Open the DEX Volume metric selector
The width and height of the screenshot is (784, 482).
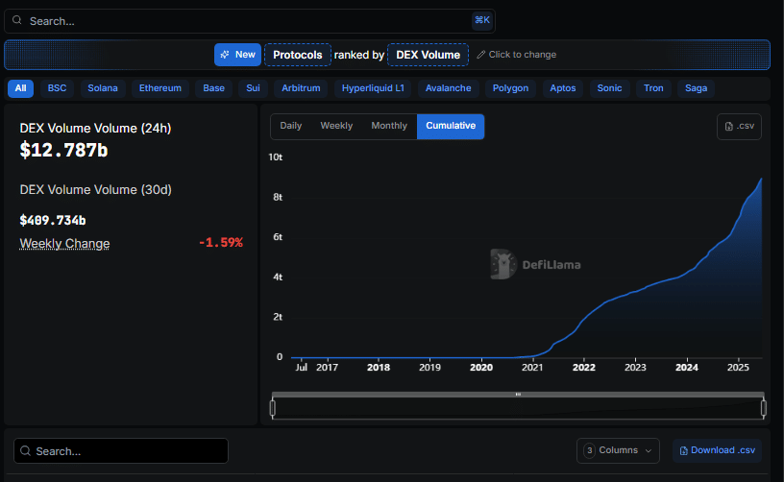pos(428,55)
